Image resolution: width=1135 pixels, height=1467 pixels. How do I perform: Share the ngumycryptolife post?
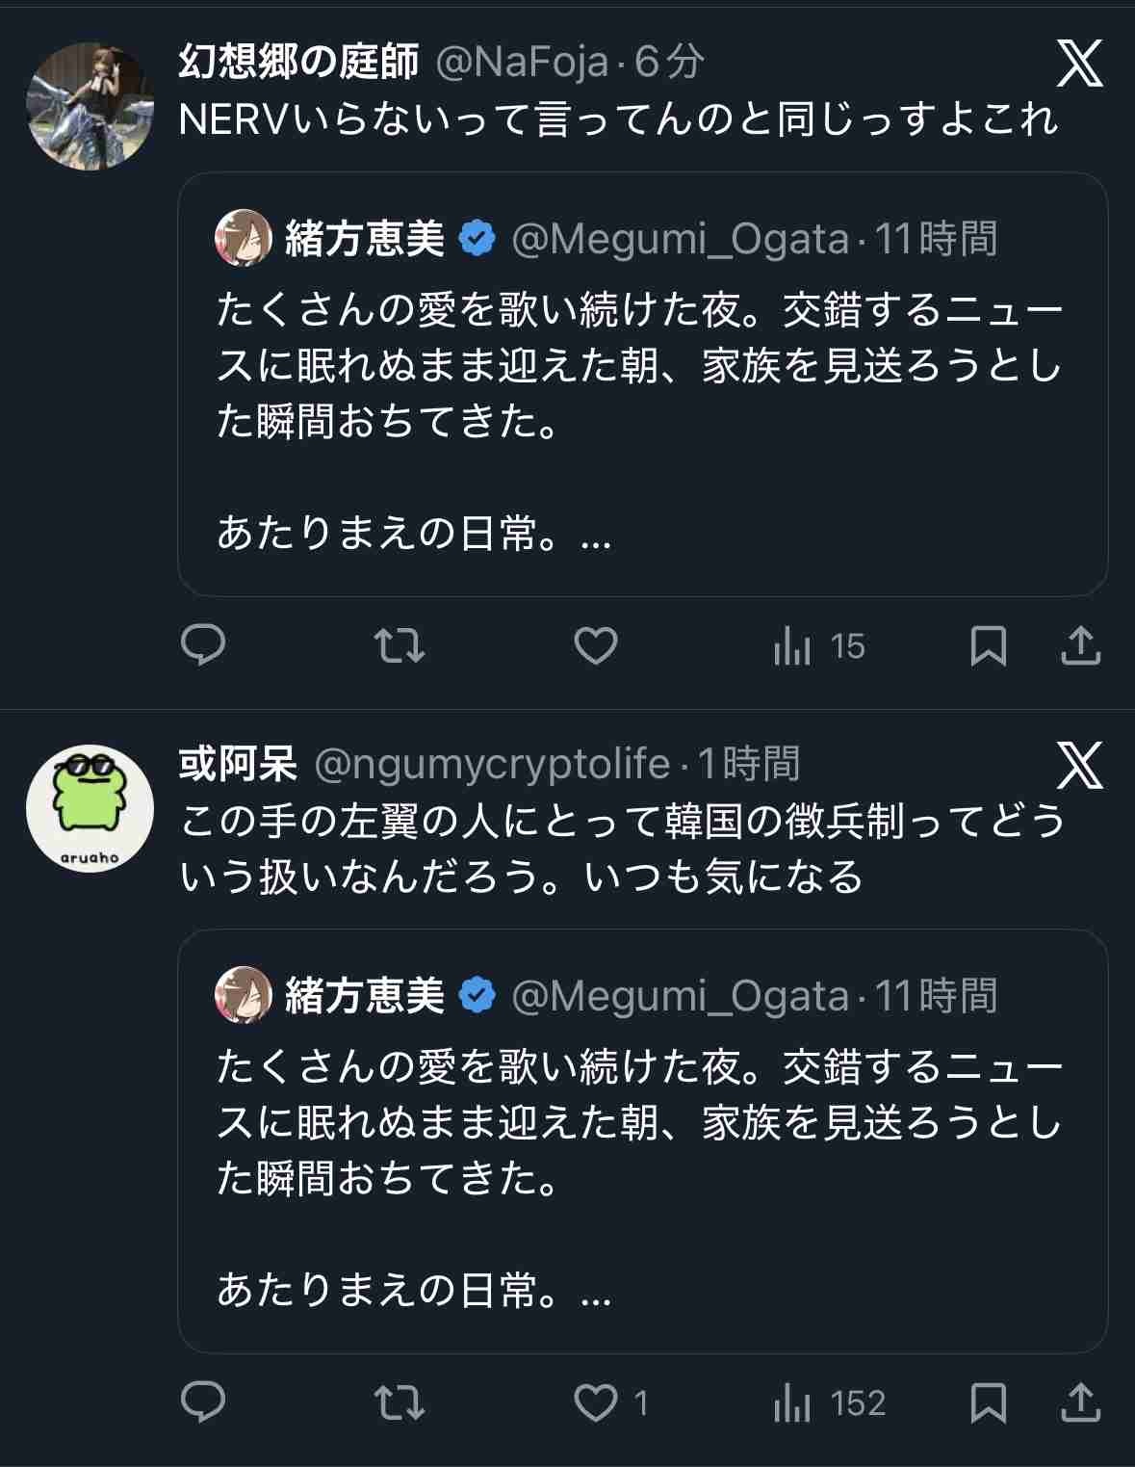[x=1080, y=1402]
